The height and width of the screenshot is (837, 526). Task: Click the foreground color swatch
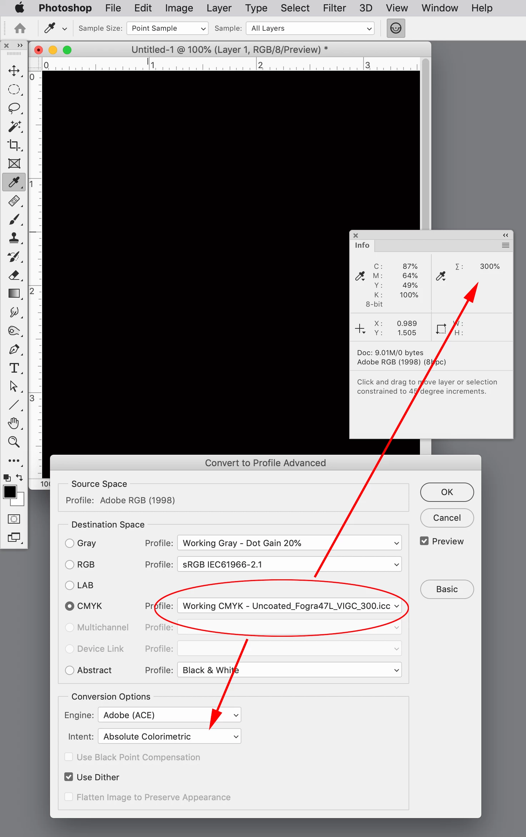(x=9, y=492)
